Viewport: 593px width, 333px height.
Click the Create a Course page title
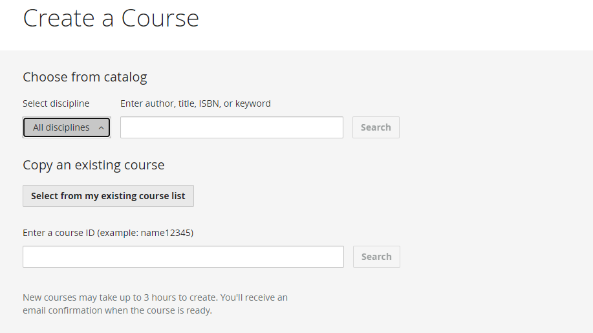(111, 17)
